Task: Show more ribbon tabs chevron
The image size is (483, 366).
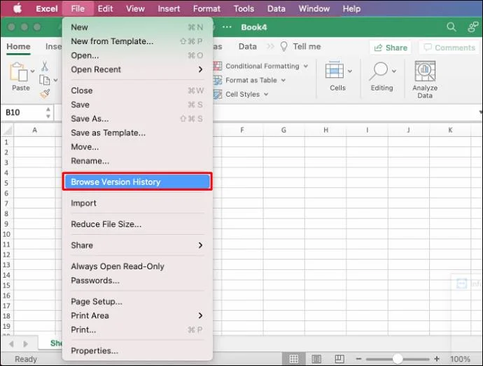Action: coord(270,46)
